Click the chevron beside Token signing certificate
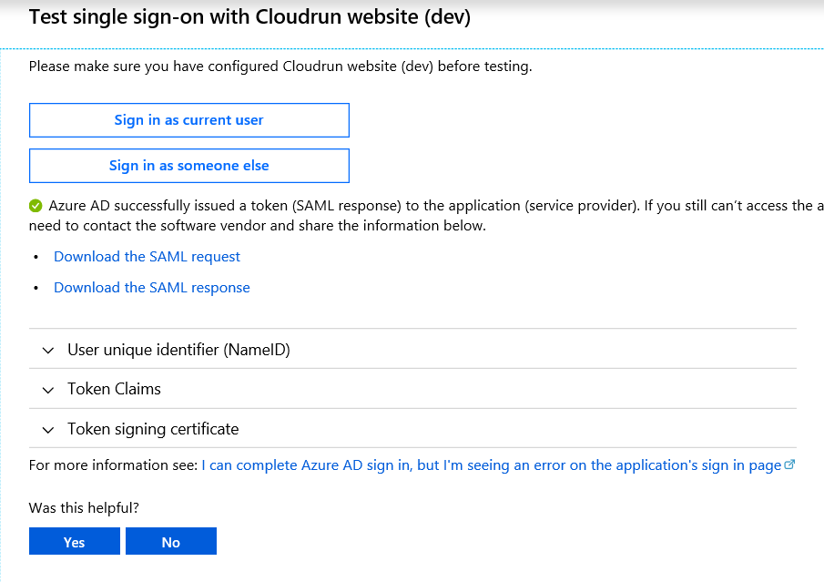 click(x=47, y=429)
